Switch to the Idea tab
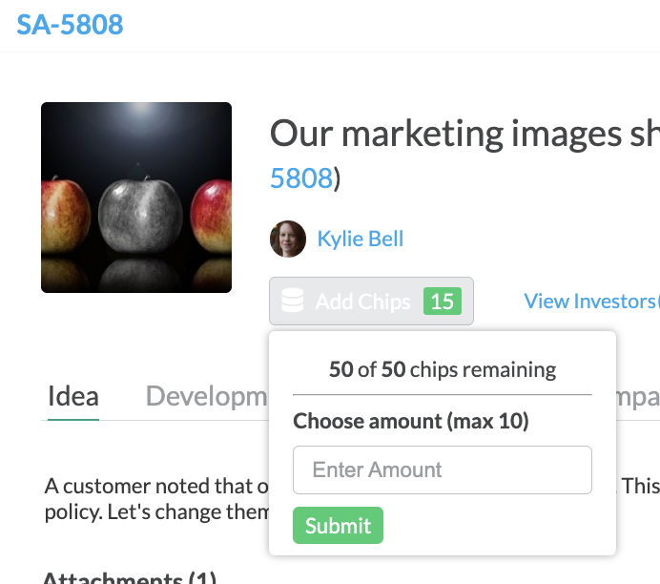Viewport: 660px width, 584px height. coord(73,396)
